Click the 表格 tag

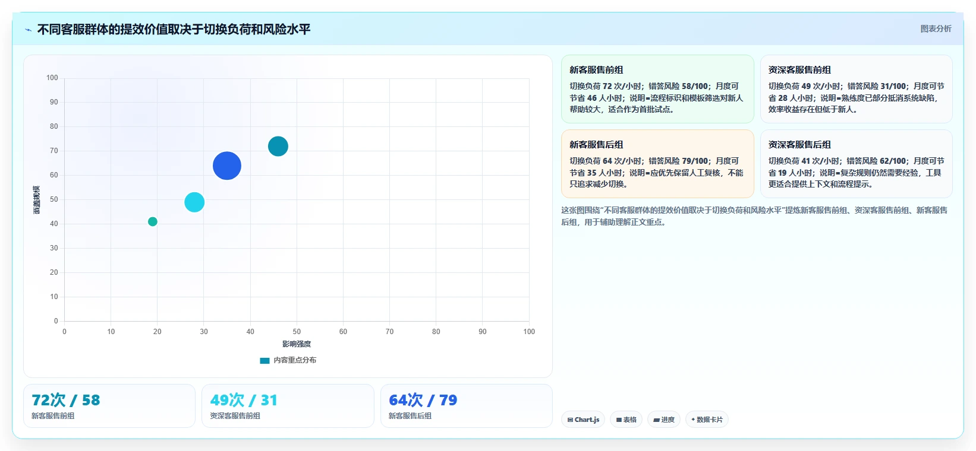[626, 420]
